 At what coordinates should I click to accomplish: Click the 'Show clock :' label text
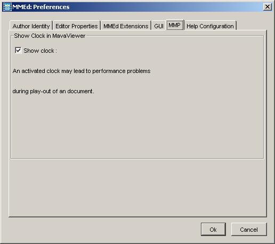[x=41, y=51]
